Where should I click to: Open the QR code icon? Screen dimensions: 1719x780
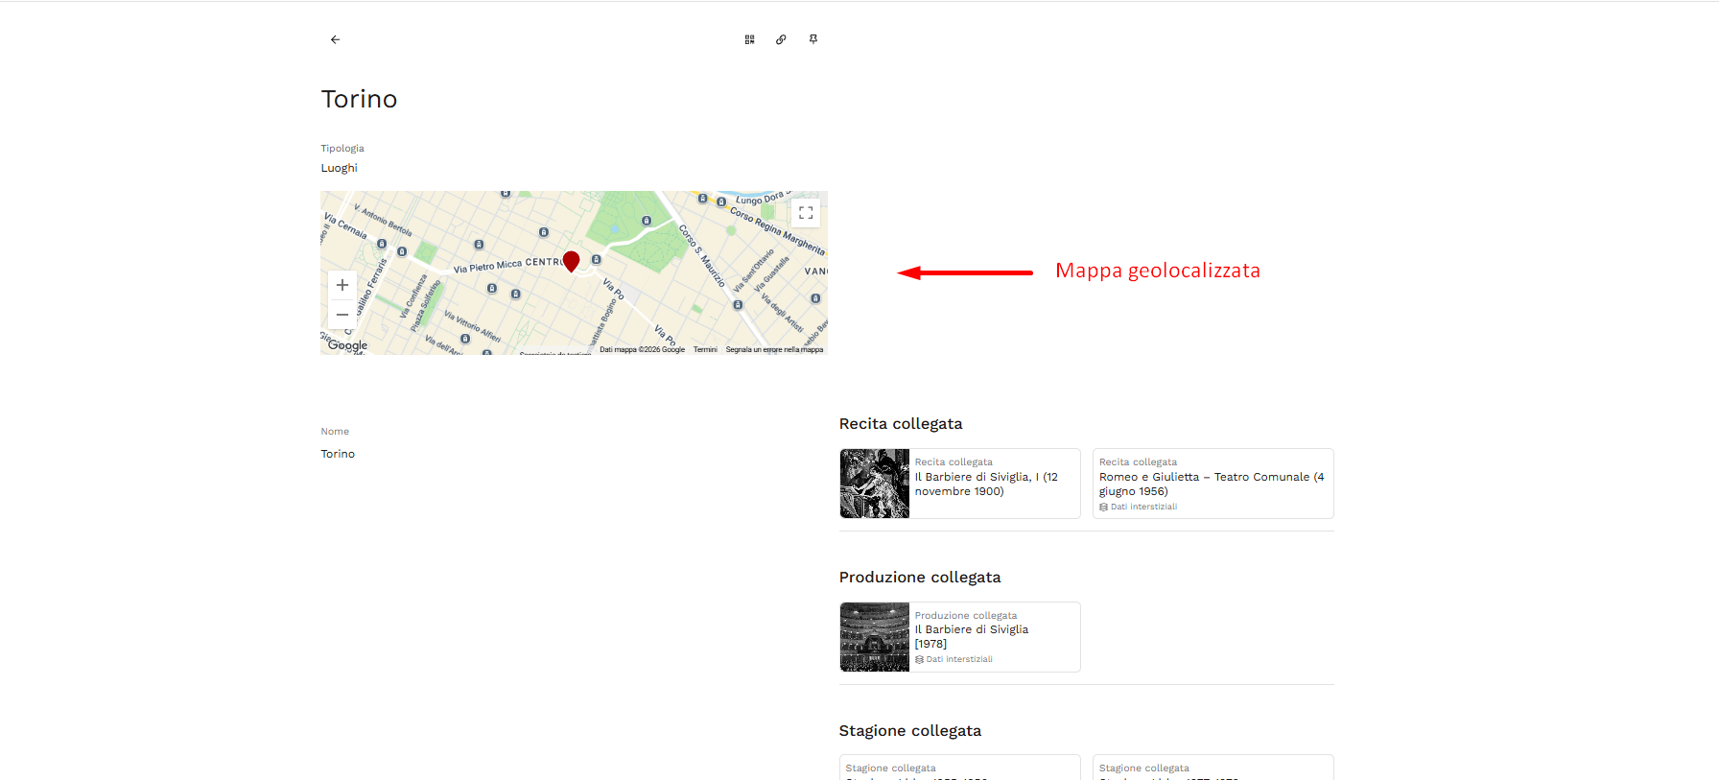click(x=749, y=39)
